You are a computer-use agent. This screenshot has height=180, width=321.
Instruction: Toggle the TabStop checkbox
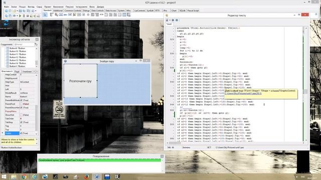point(21,122)
